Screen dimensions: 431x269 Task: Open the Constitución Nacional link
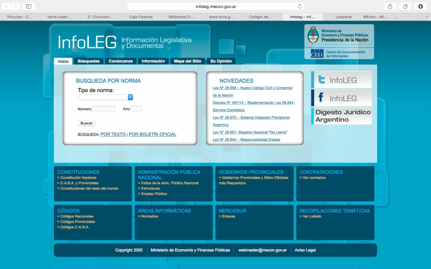pos(77,178)
